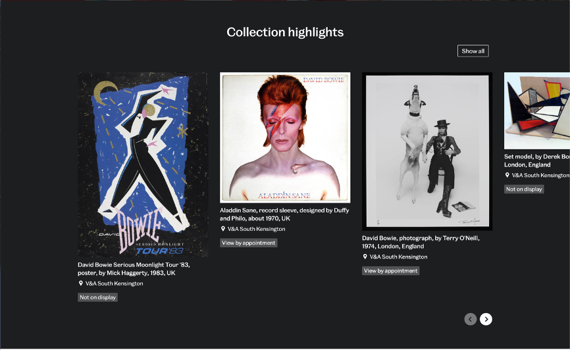Click Not on display tag under poster
Viewport: 570px width, 350px height.
point(98,297)
